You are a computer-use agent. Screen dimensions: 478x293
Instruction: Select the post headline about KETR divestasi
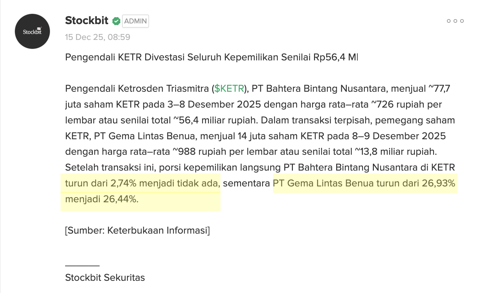click(211, 57)
